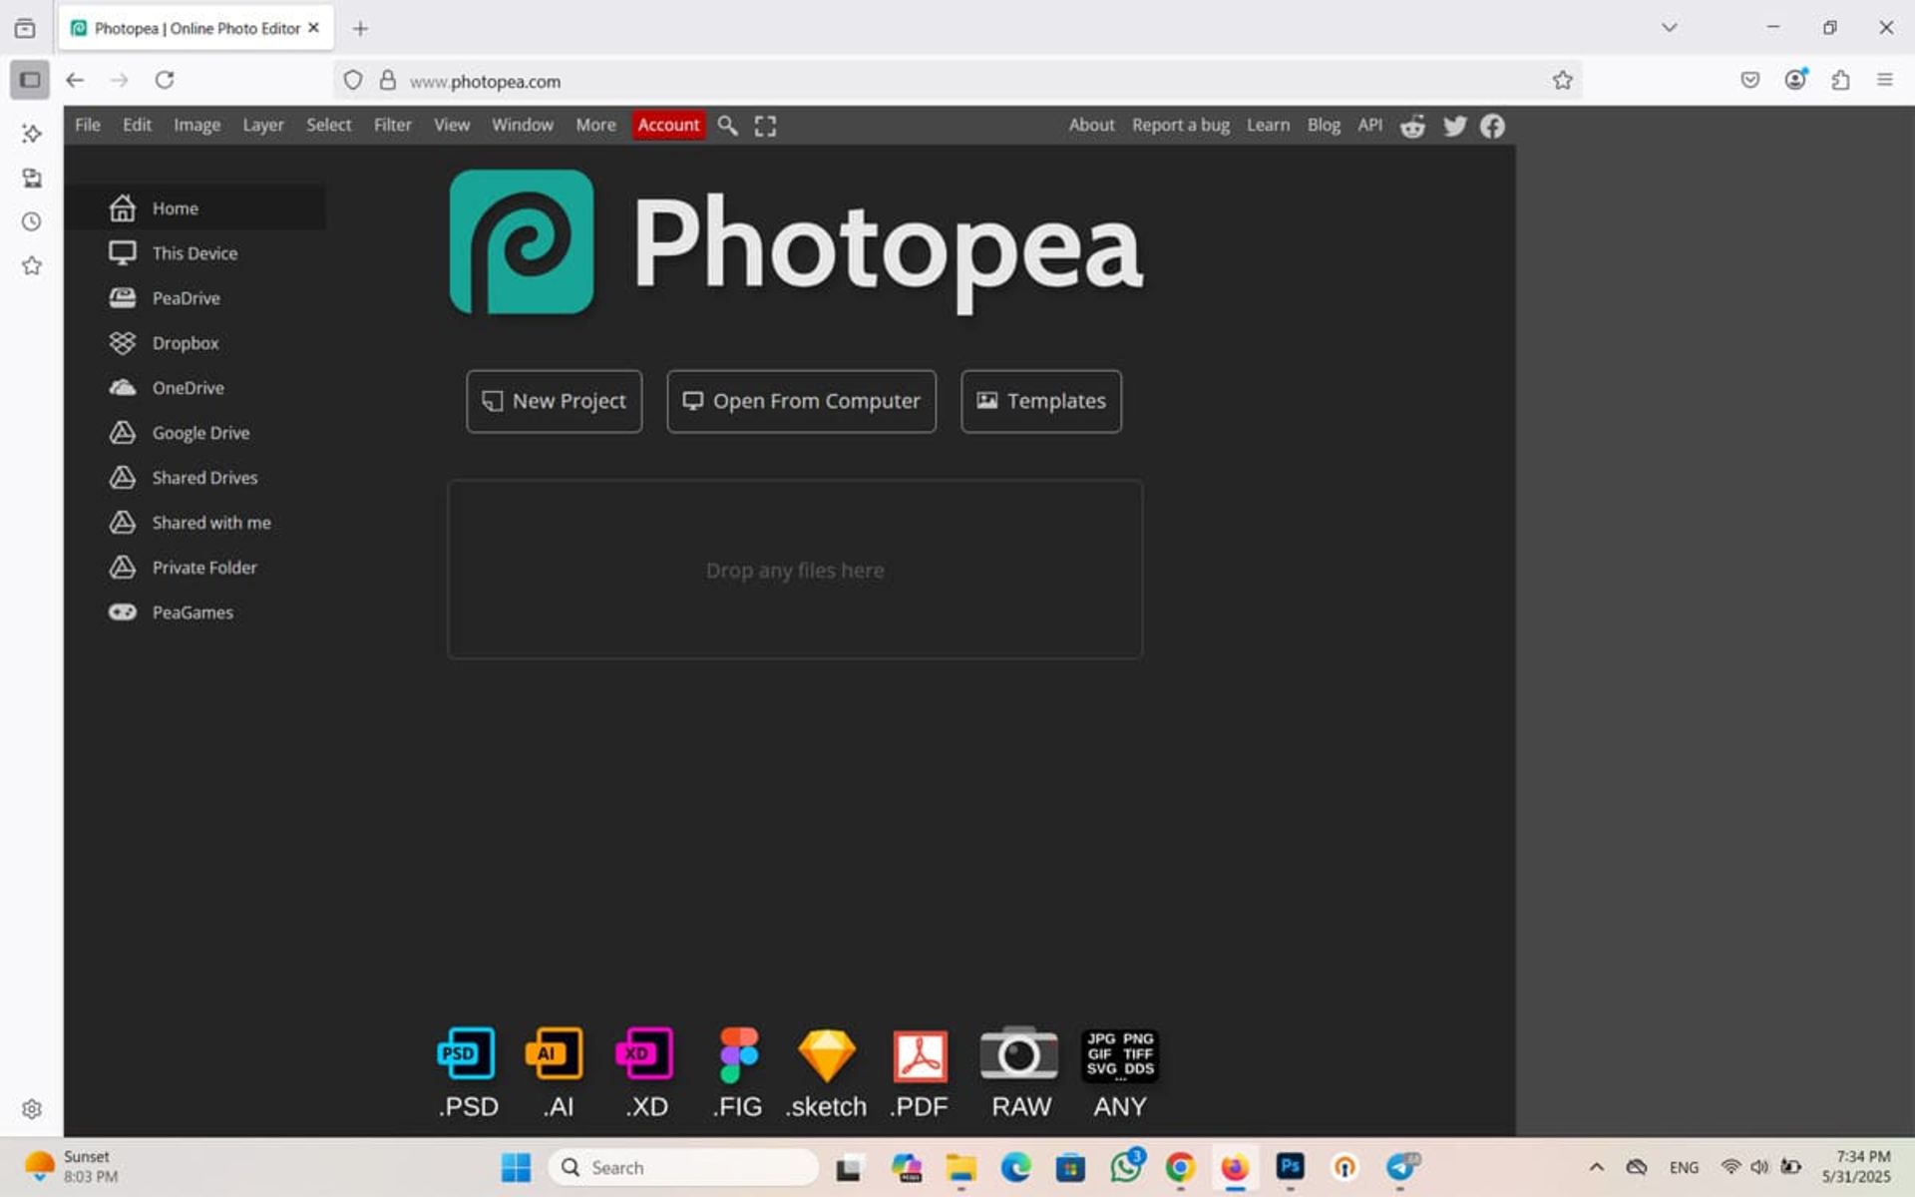Click the red Account button
Screen dimensions: 1915x1197
668,125
